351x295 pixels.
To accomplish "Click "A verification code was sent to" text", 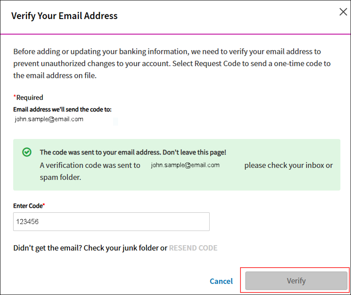I will [90, 166].
